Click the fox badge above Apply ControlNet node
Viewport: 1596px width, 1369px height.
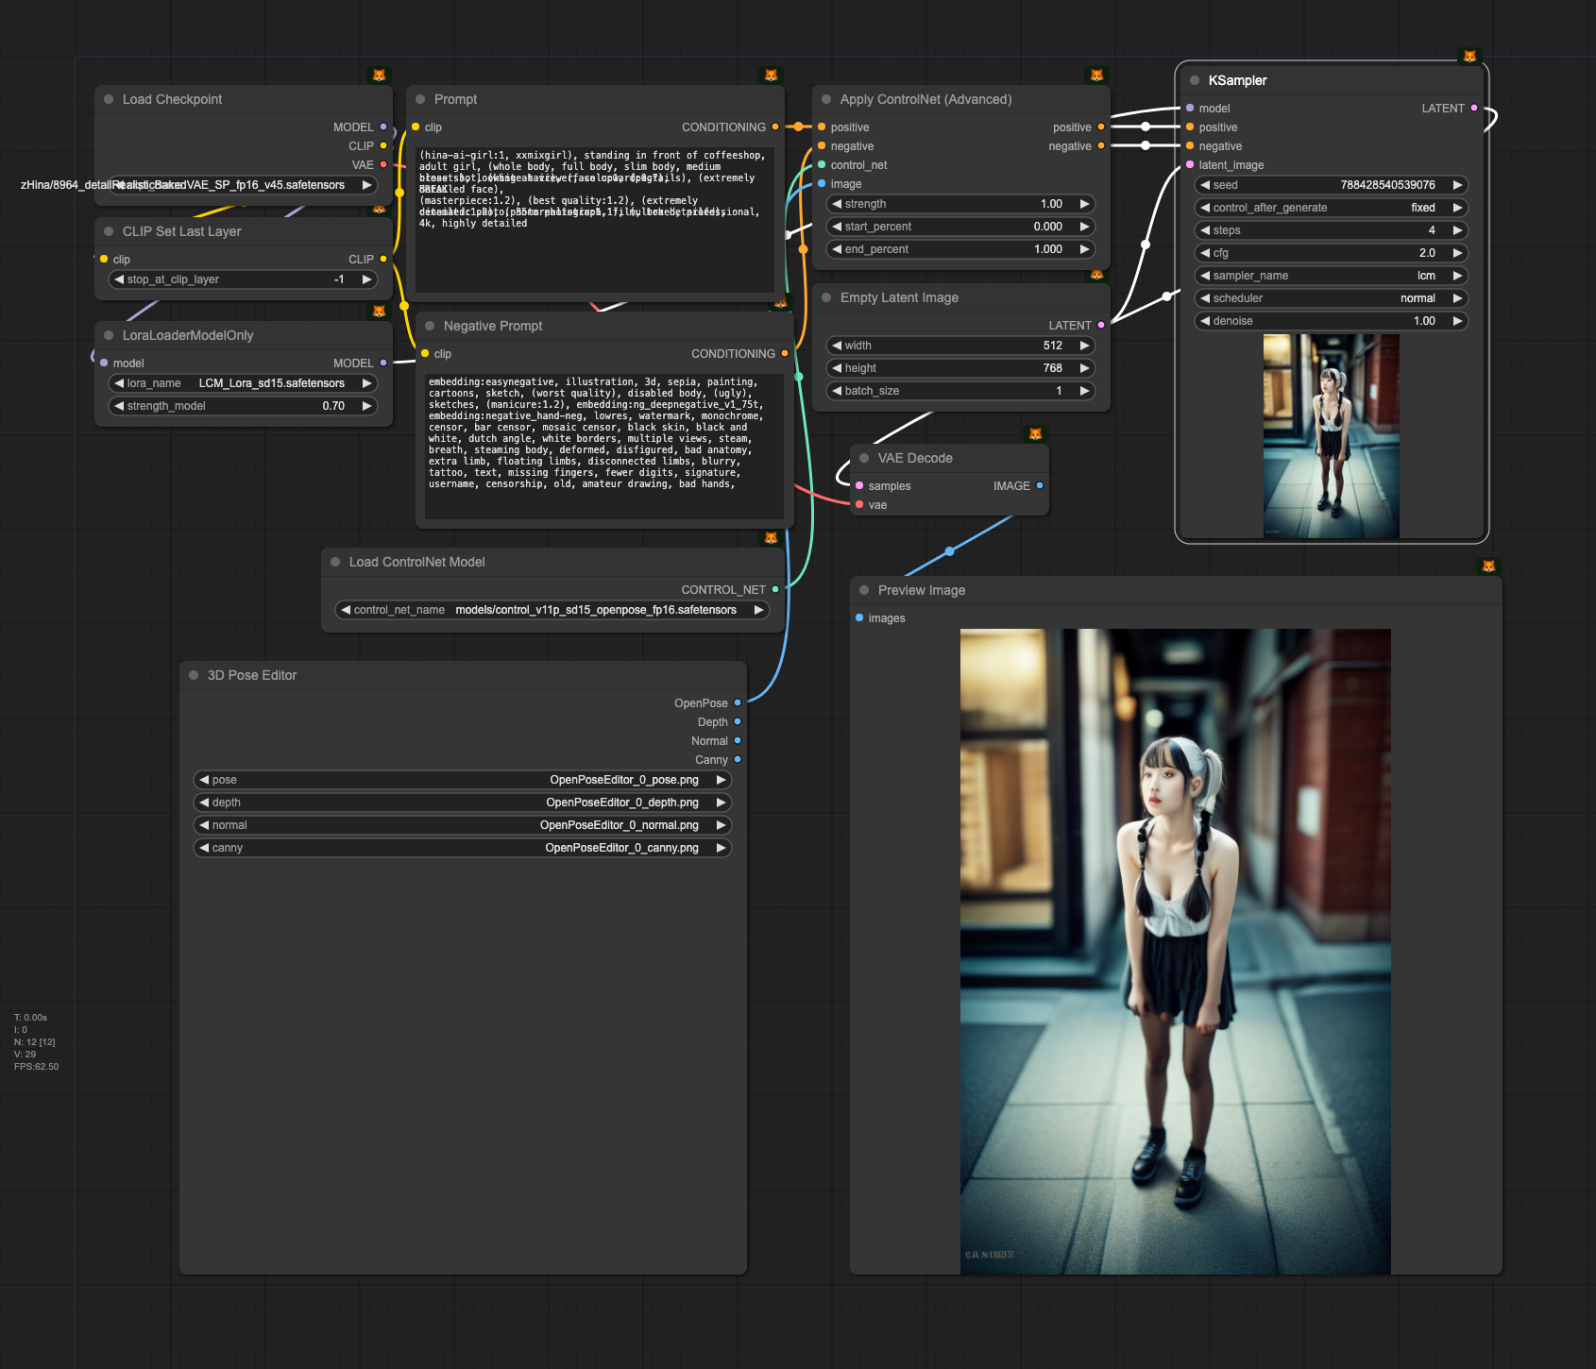click(x=1096, y=76)
